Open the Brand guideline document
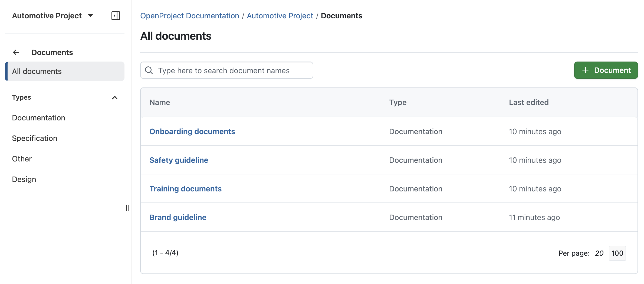Viewport: 644px width, 284px height. 178,217
